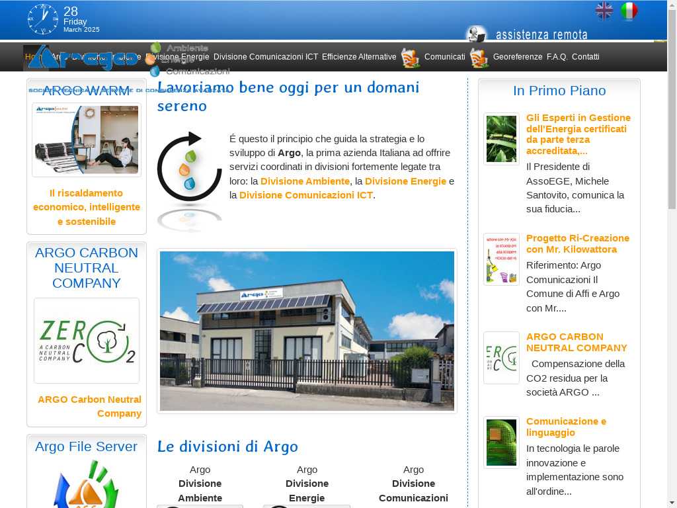Open 'Gli Esperti in Gestione dell'Energie certificati' article link
The image size is (677, 508).
coord(578,134)
